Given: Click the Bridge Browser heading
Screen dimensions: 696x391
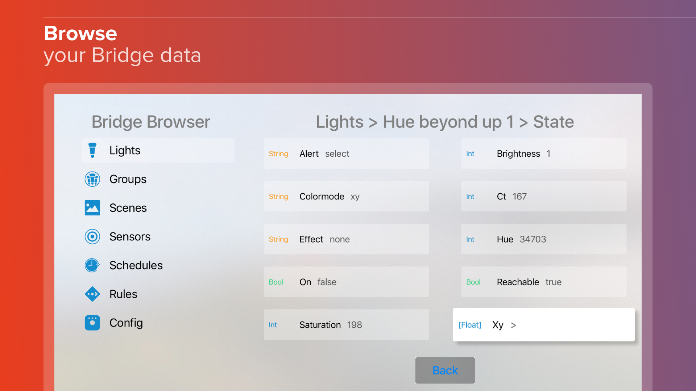Looking at the screenshot, I should click(151, 122).
